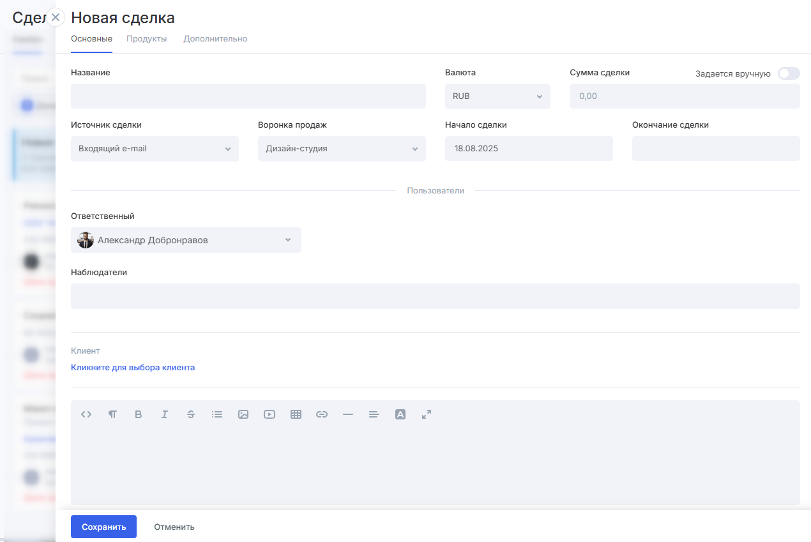
Task: Open the Воронка продаж dropdown
Action: coord(341,149)
